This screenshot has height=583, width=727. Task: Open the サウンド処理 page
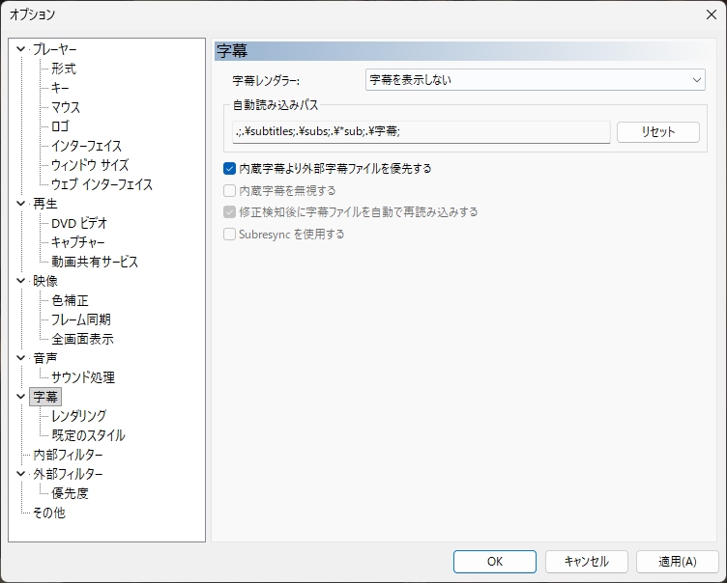point(83,377)
